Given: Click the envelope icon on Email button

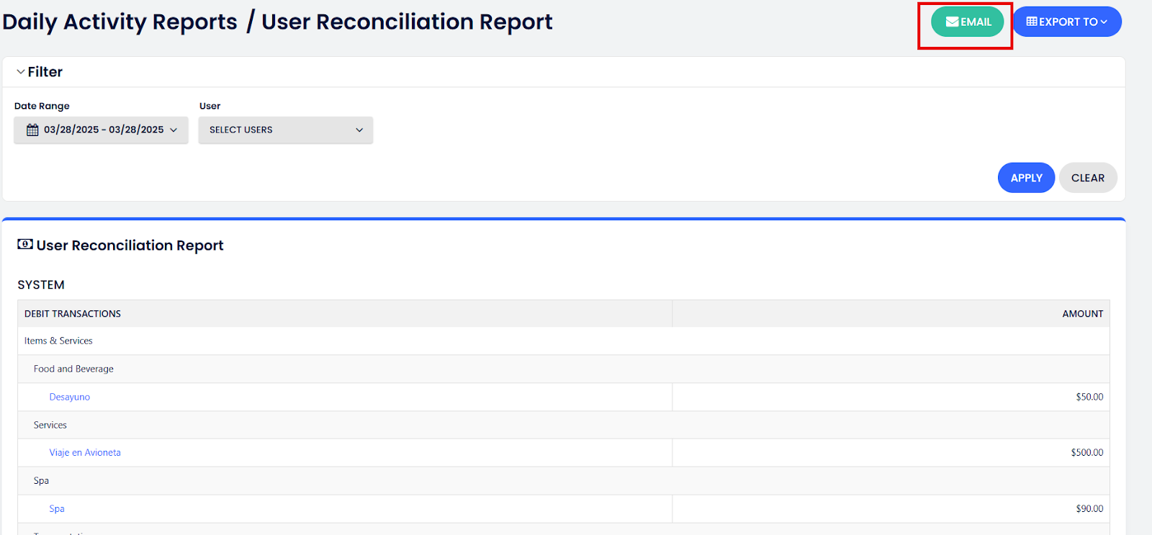Looking at the screenshot, I should click(952, 22).
